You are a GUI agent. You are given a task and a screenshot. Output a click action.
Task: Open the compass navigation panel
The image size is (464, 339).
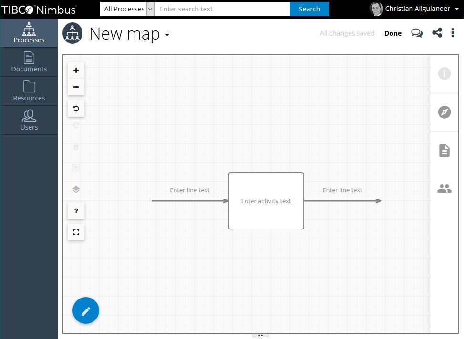click(x=444, y=112)
